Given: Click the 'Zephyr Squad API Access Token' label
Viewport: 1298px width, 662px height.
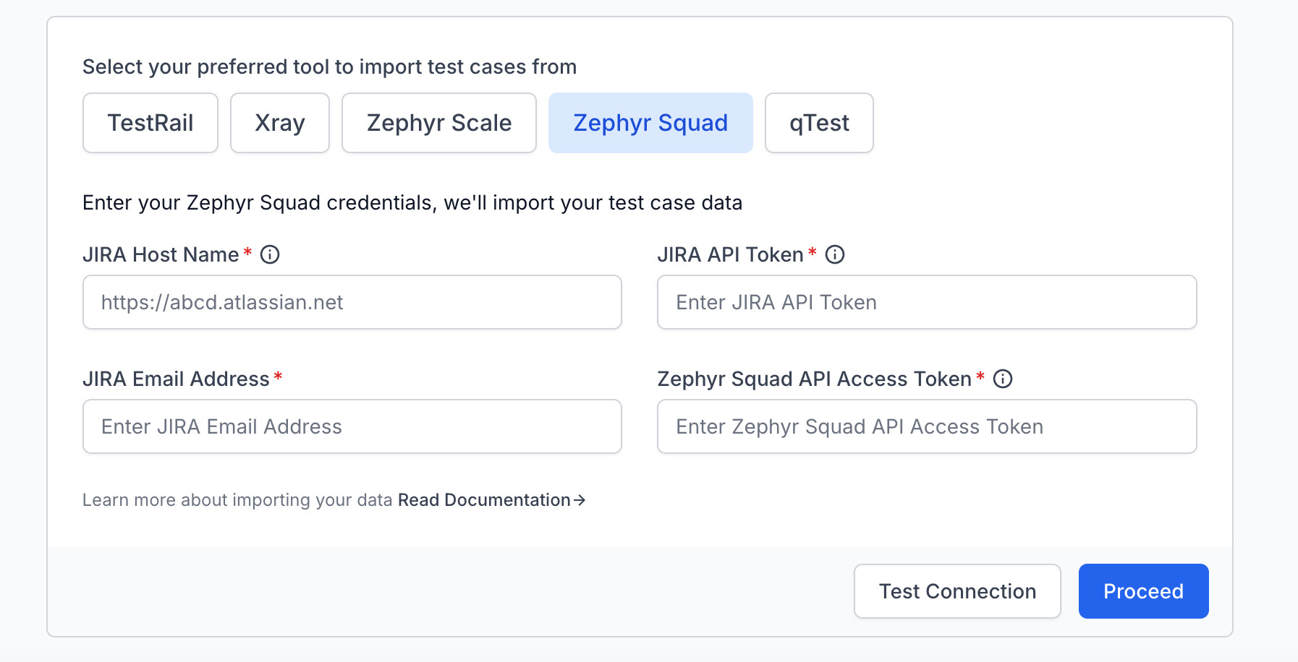Looking at the screenshot, I should pyautogui.click(x=815, y=379).
